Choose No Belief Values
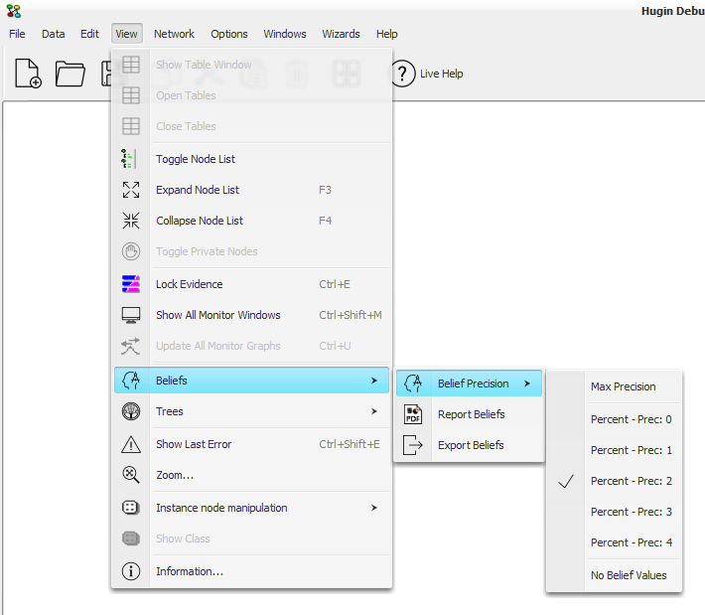 point(614,575)
